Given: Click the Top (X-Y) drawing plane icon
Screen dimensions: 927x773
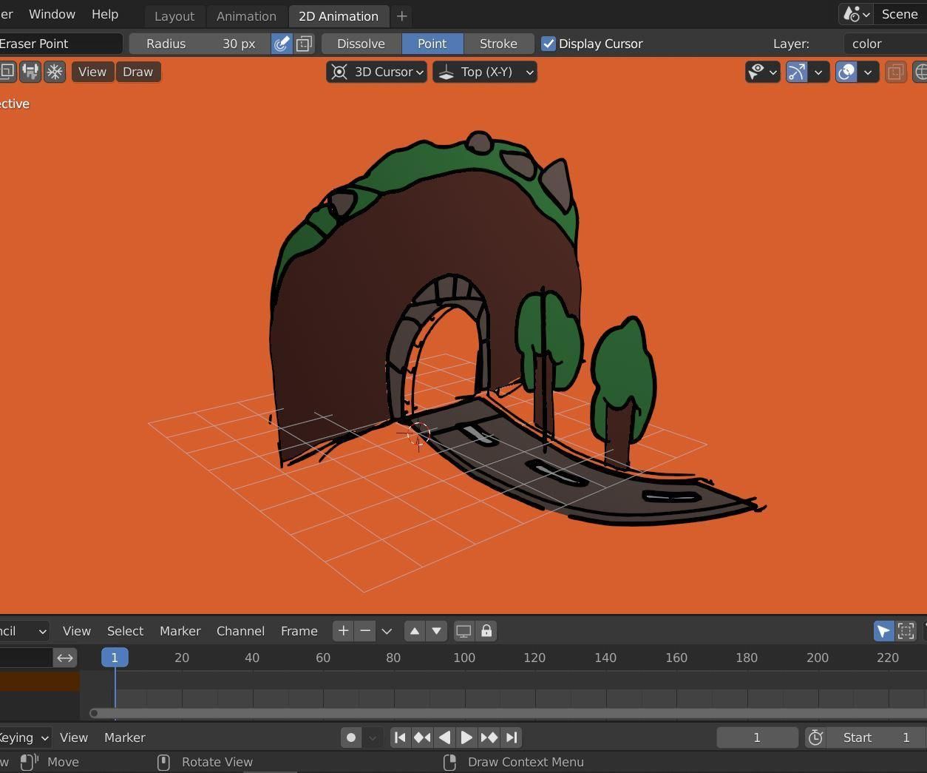Looking at the screenshot, I should pyautogui.click(x=446, y=72).
